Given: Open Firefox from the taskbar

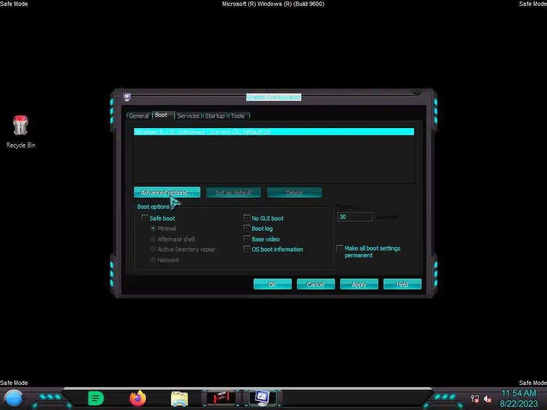Looking at the screenshot, I should click(138, 398).
